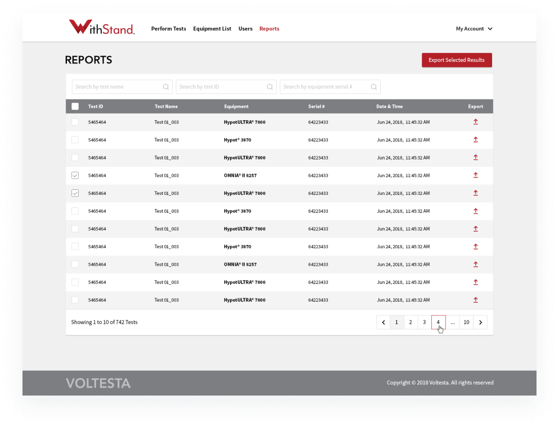This screenshot has width=559, height=427.
Task: Export the checked HypotULTRA 7800 row
Action: coord(475,193)
